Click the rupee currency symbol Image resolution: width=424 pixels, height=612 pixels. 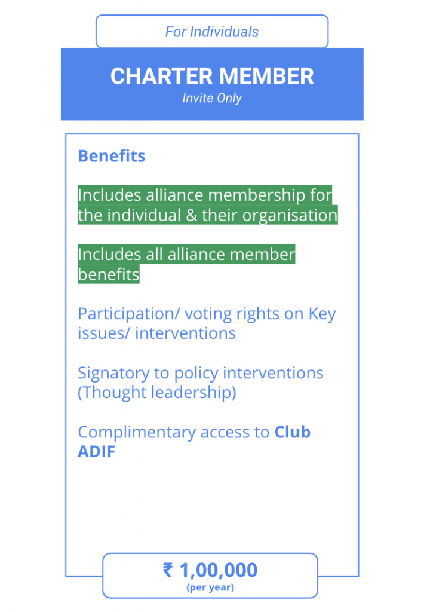[168, 570]
